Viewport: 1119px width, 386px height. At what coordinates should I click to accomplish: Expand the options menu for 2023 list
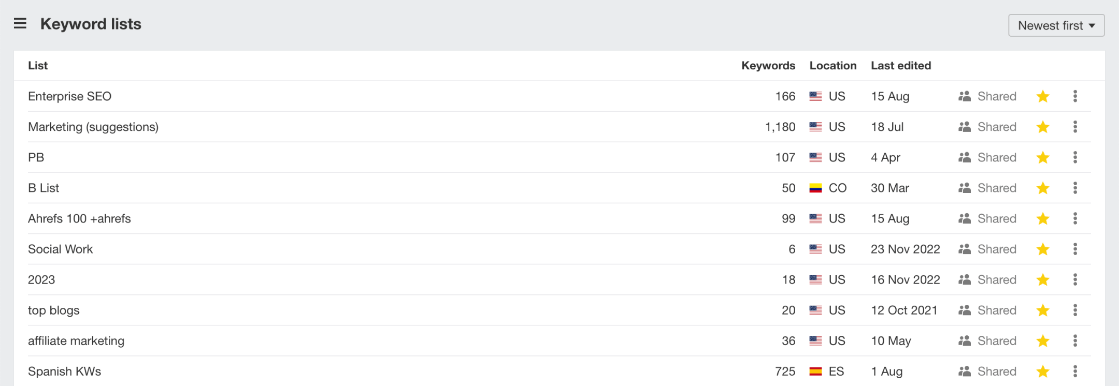pyautogui.click(x=1075, y=279)
